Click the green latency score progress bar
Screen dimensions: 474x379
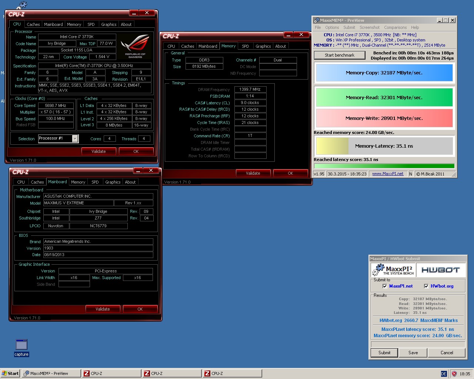[x=384, y=166]
